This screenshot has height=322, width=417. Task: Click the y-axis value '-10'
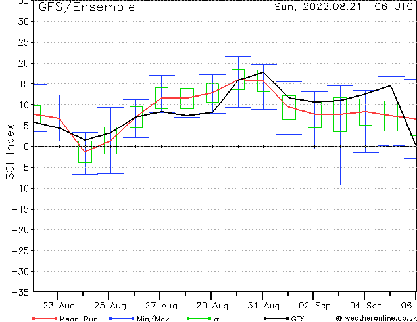click(20, 188)
